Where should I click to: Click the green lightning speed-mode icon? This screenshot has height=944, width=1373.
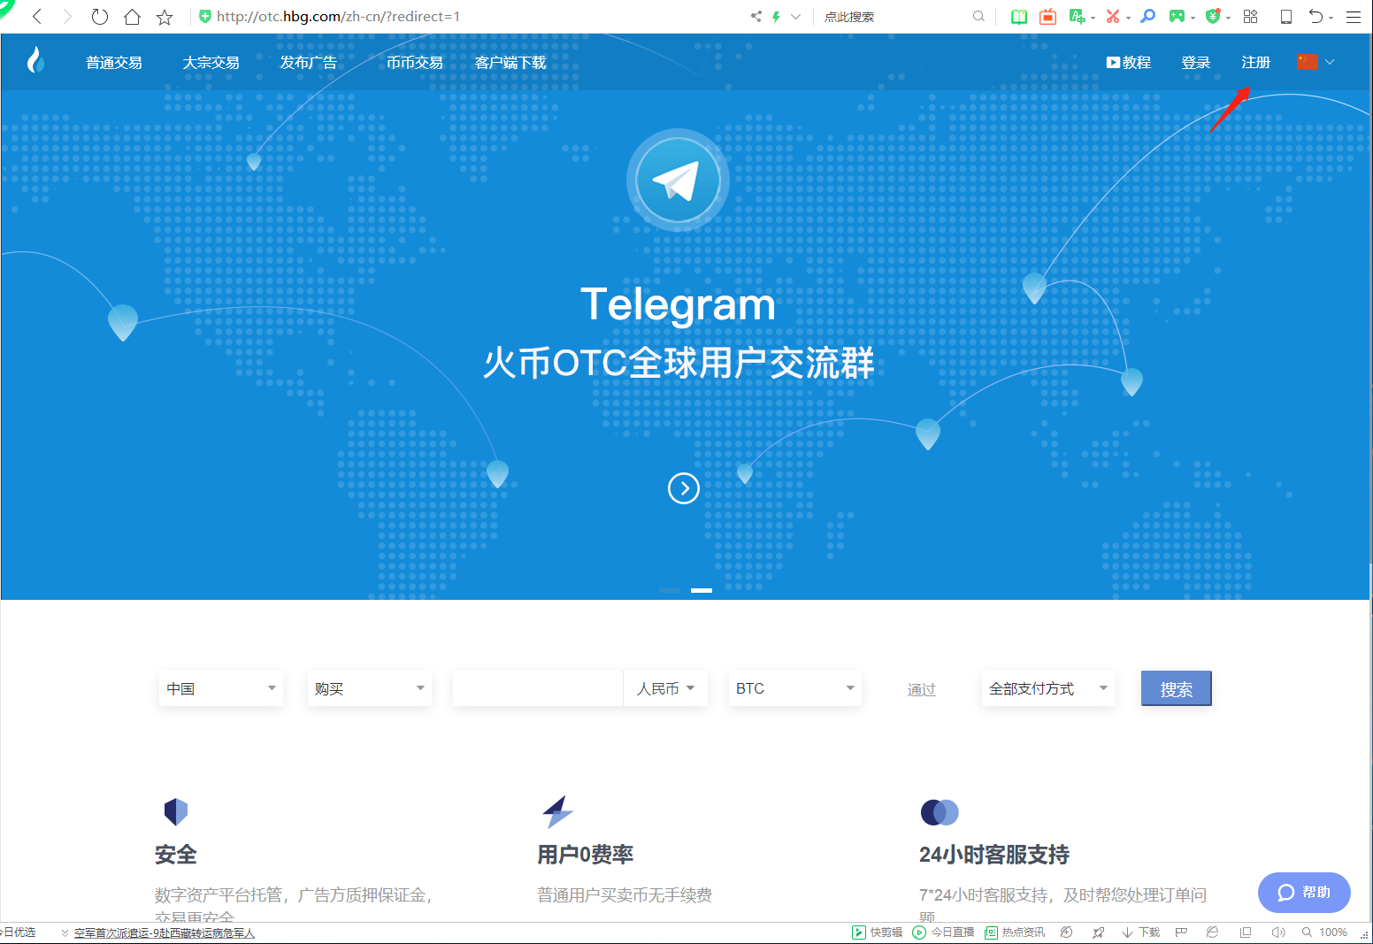tap(776, 16)
